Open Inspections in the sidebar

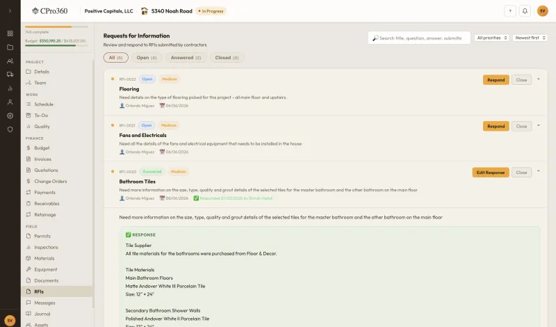pos(57,247)
